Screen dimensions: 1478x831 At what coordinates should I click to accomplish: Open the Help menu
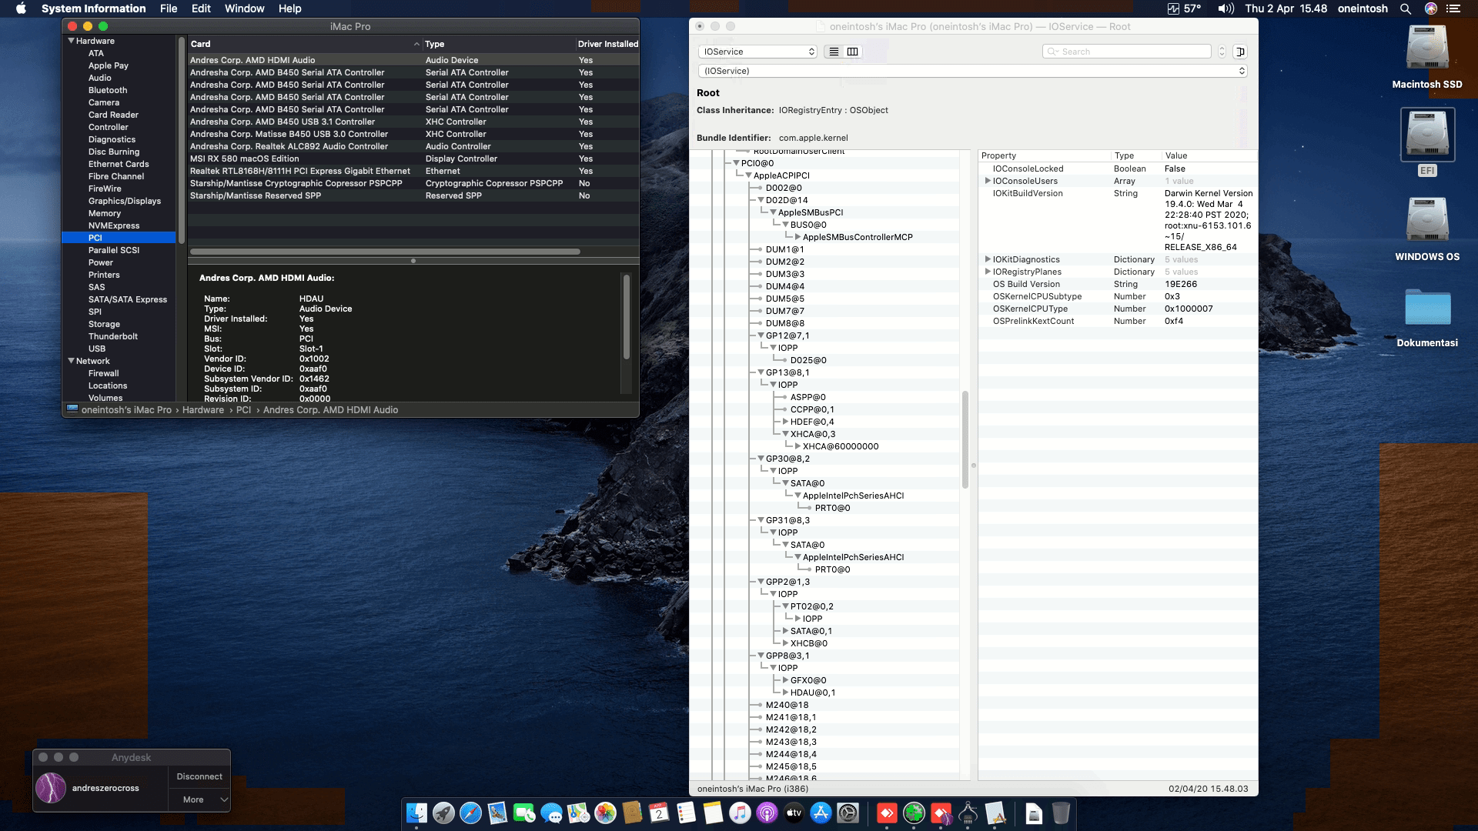(x=289, y=8)
